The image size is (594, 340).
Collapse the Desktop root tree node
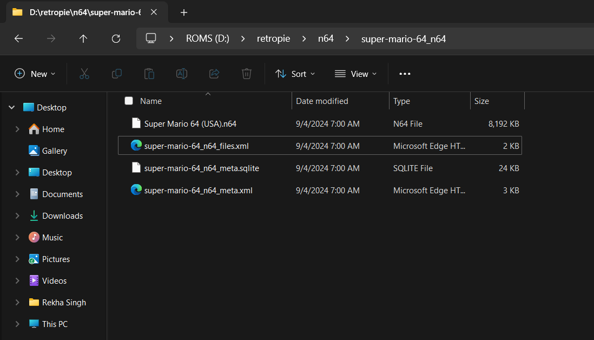[11, 108]
